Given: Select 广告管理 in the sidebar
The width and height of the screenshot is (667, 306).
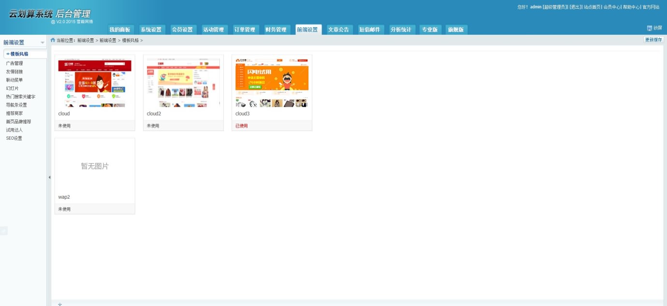Looking at the screenshot, I should pyautogui.click(x=14, y=63).
